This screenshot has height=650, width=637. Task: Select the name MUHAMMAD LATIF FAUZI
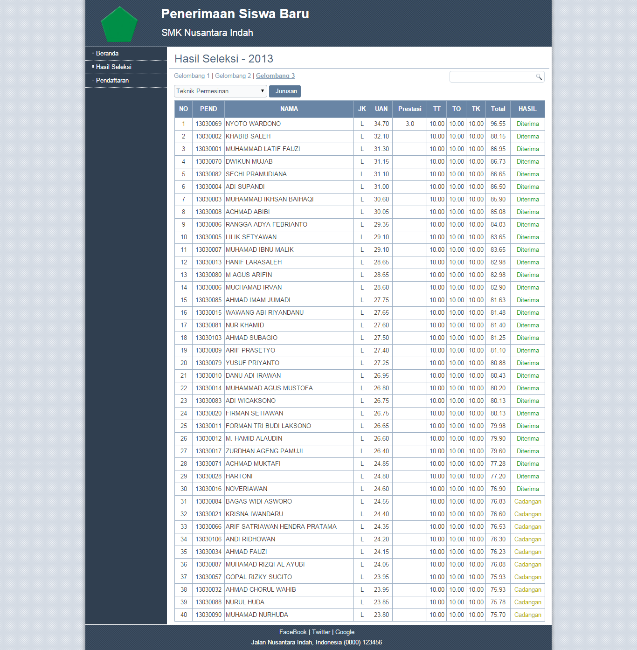click(263, 149)
